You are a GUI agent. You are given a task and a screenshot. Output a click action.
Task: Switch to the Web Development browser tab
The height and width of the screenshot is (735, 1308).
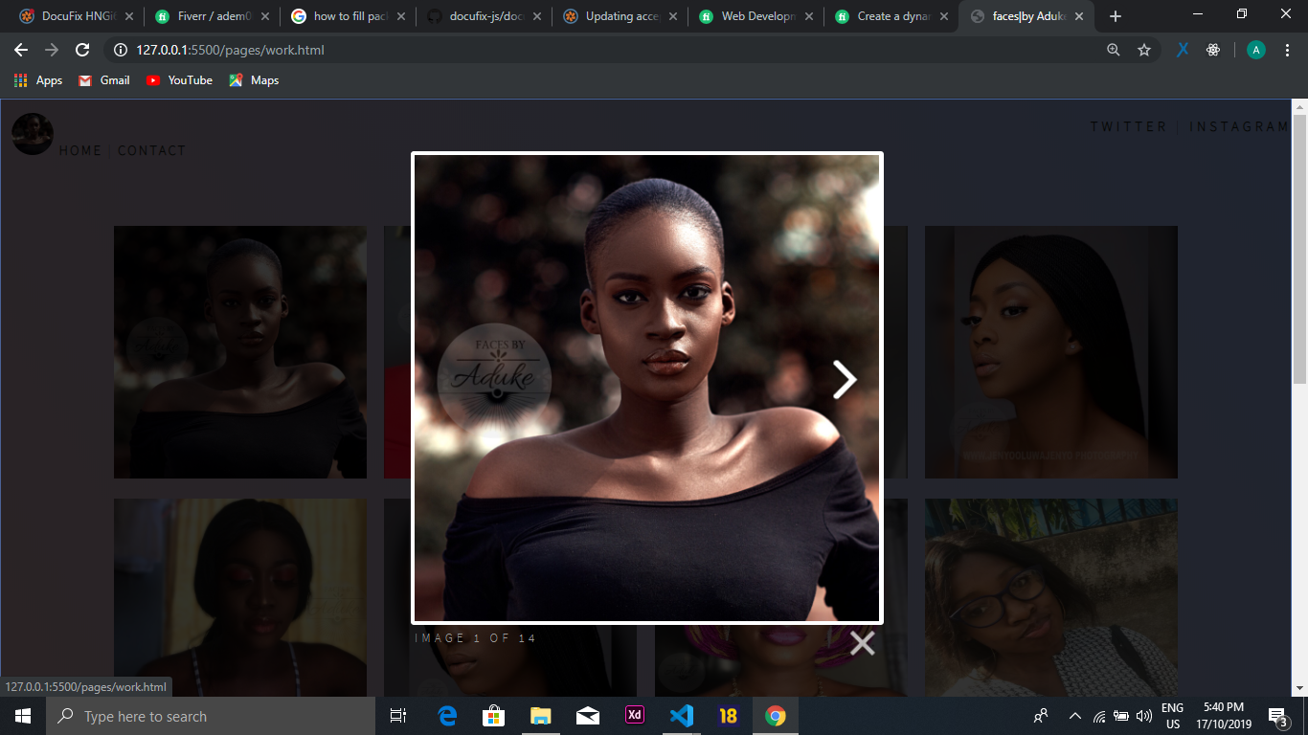[755, 15]
